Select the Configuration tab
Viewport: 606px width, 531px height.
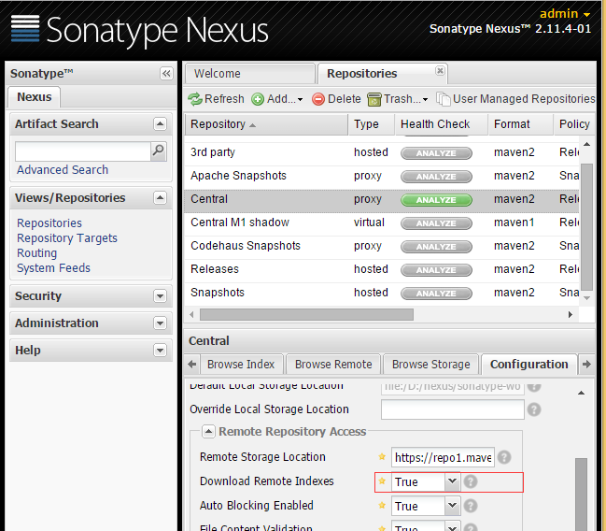tap(529, 365)
